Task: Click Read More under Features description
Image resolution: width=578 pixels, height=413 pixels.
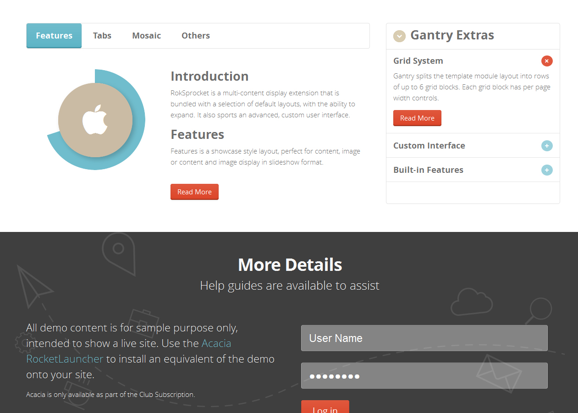Action: [194, 192]
